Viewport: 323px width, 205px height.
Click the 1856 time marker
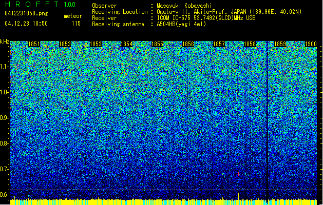click(188, 44)
